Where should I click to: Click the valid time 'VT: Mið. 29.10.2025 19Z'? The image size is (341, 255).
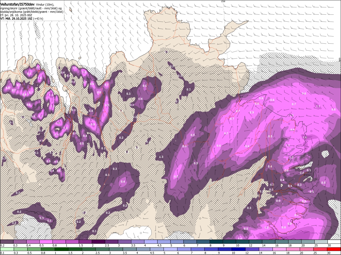16,19
